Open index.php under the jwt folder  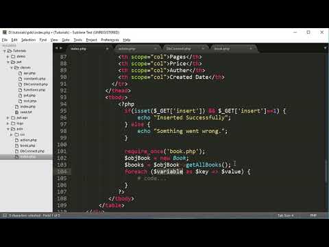(x=28, y=106)
